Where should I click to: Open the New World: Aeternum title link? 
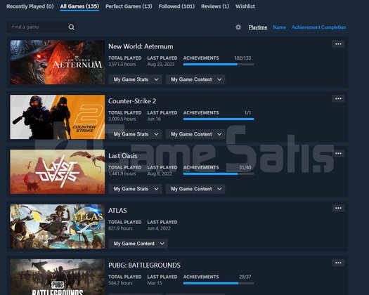[141, 46]
